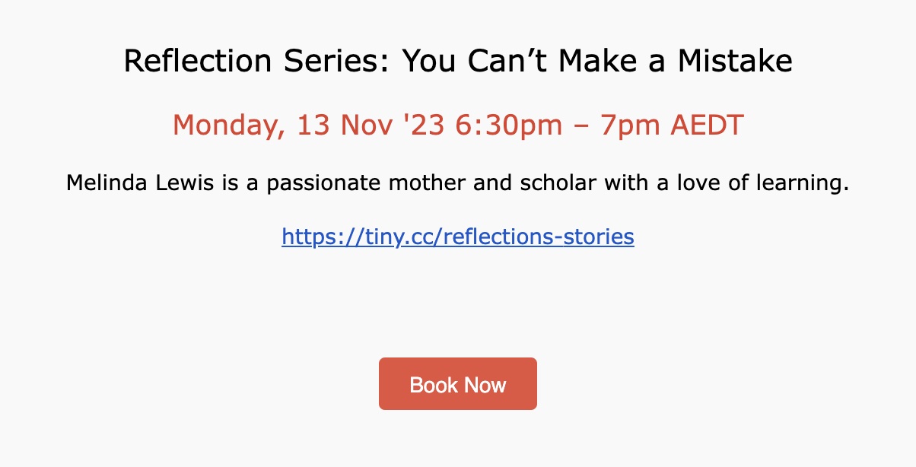This screenshot has width=916, height=467.
Task: Click the Reflection Series event title
Action: click(x=458, y=61)
